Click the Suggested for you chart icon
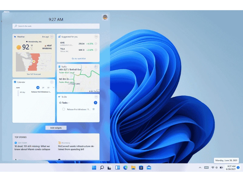 59,37
